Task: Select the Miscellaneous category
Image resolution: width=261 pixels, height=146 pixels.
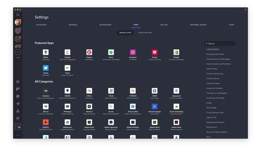Action: point(212,127)
